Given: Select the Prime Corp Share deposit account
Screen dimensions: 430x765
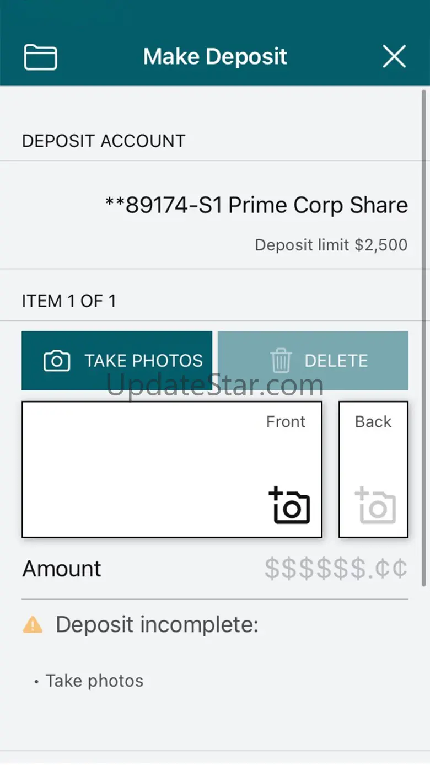Looking at the screenshot, I should (256, 205).
